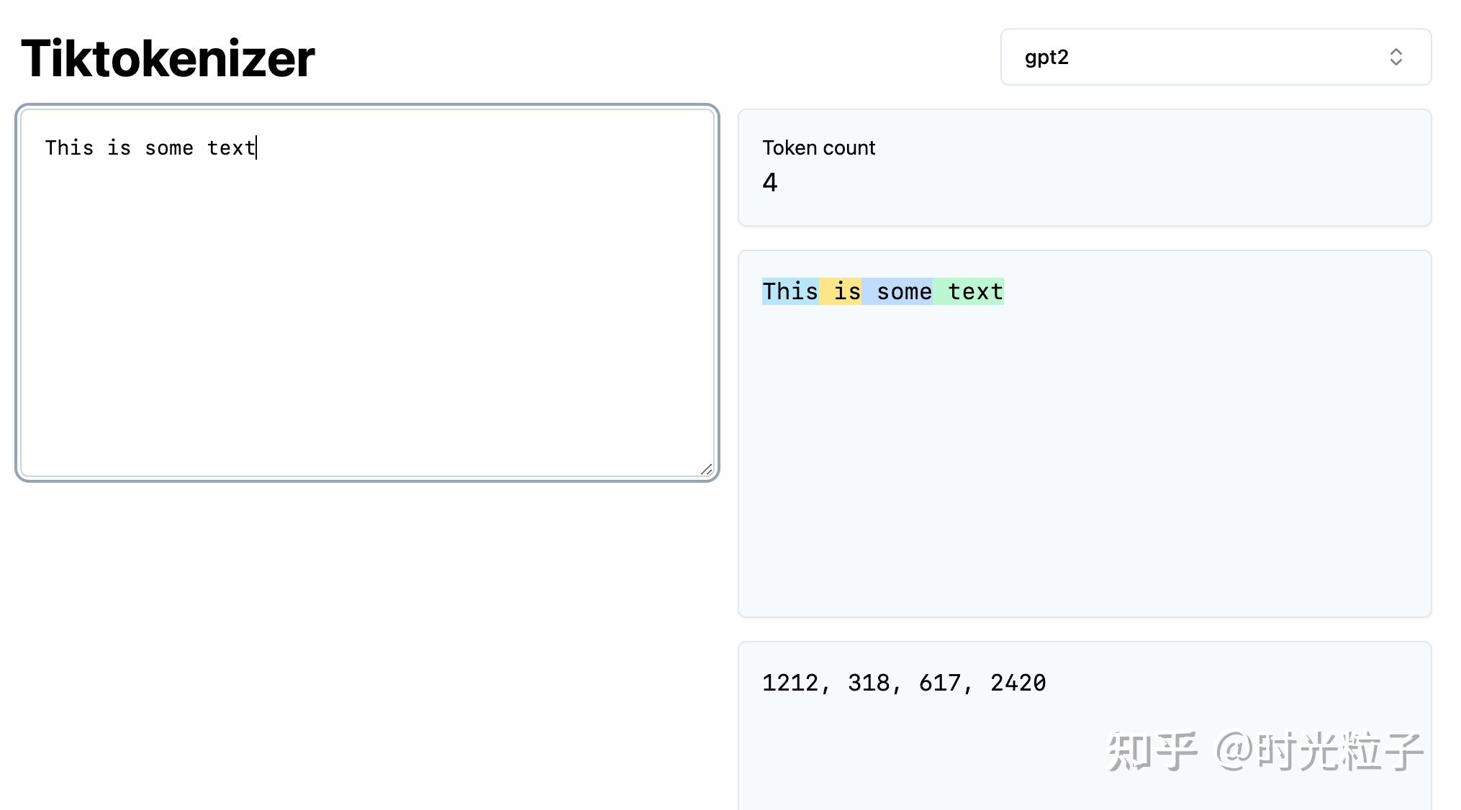Click the token IDs list '318, 617'

pyautogui.click(x=905, y=683)
